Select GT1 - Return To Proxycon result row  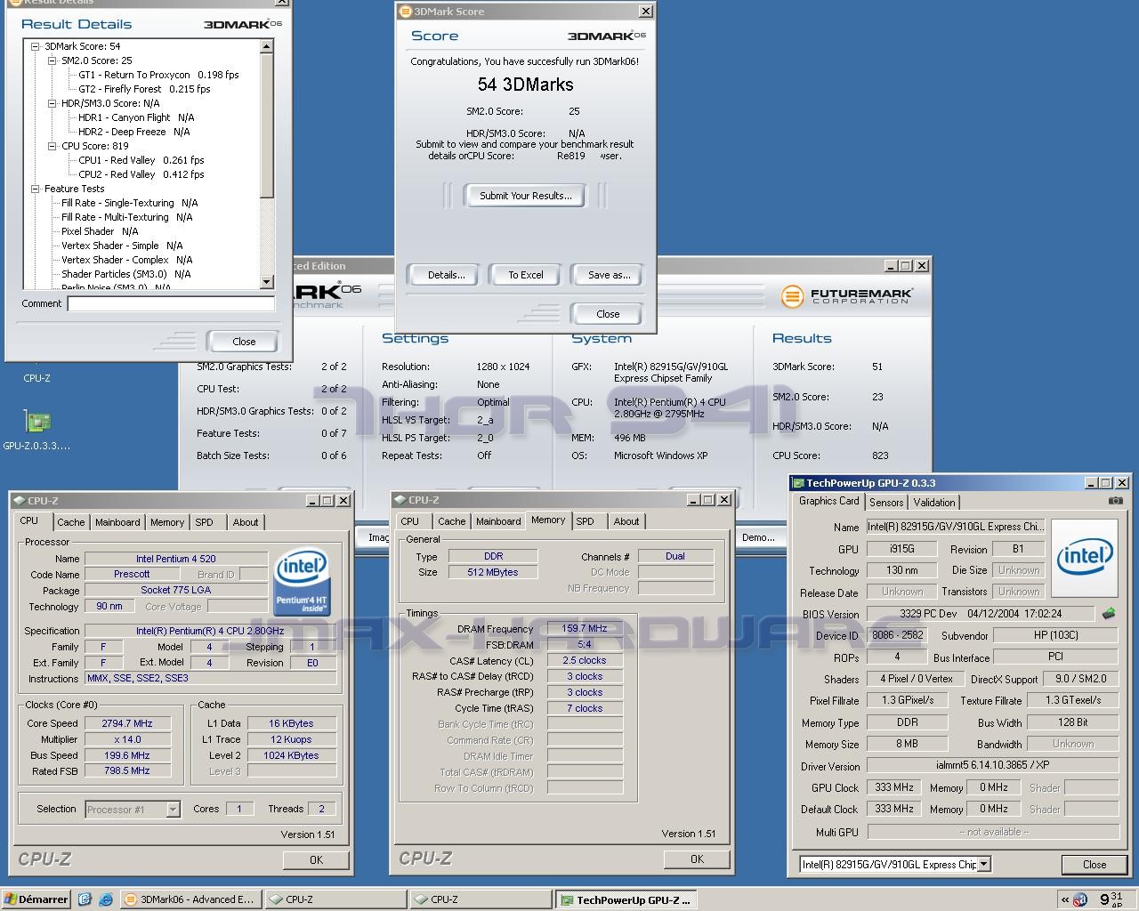(158, 75)
